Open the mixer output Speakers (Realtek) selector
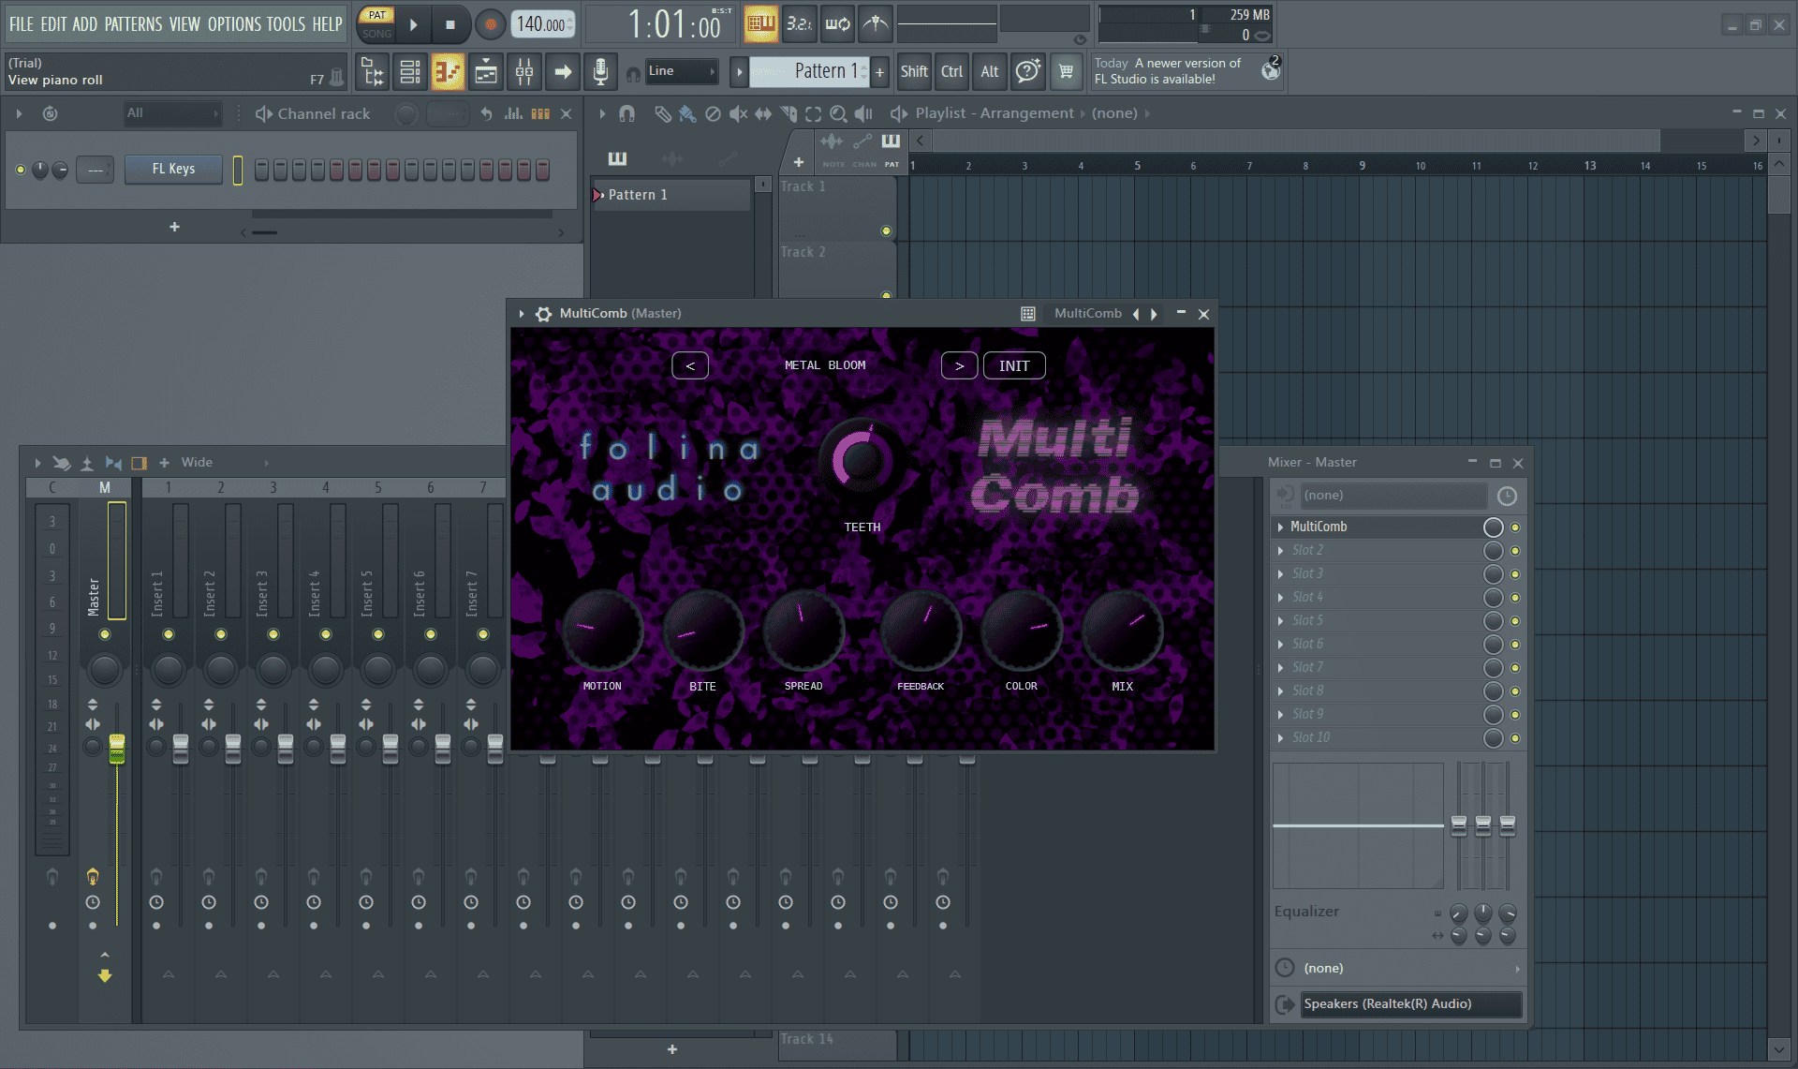This screenshot has height=1069, width=1798. 1410,1004
